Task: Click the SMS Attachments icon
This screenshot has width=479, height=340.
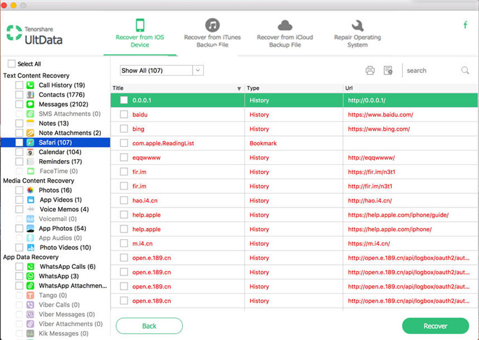Action: click(30, 114)
